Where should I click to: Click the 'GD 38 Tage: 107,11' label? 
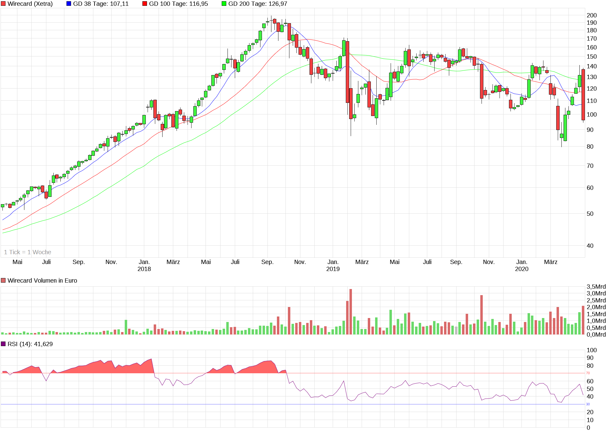tap(101, 4)
